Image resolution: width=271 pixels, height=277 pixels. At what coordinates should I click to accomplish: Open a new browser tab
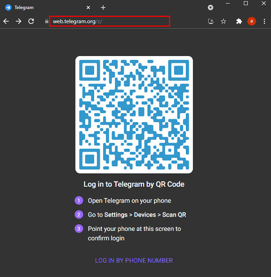pyautogui.click(x=103, y=8)
